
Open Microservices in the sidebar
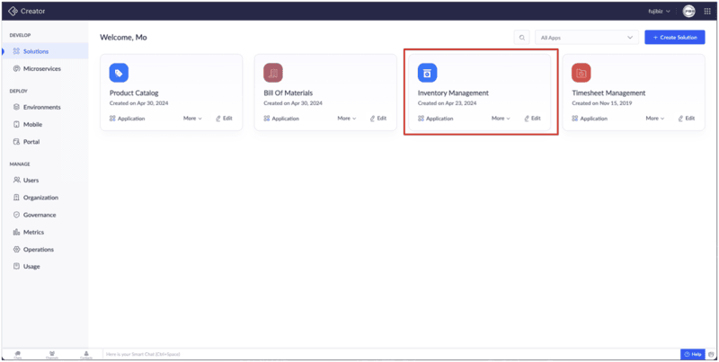pos(41,68)
